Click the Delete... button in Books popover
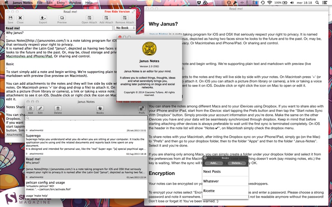Image resolution: width=332 pixels, height=207 pixels. [x=237, y=163]
